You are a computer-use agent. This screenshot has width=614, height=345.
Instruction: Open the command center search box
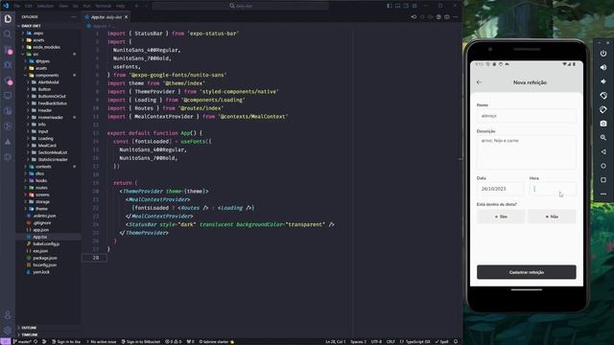pyautogui.click(x=241, y=6)
